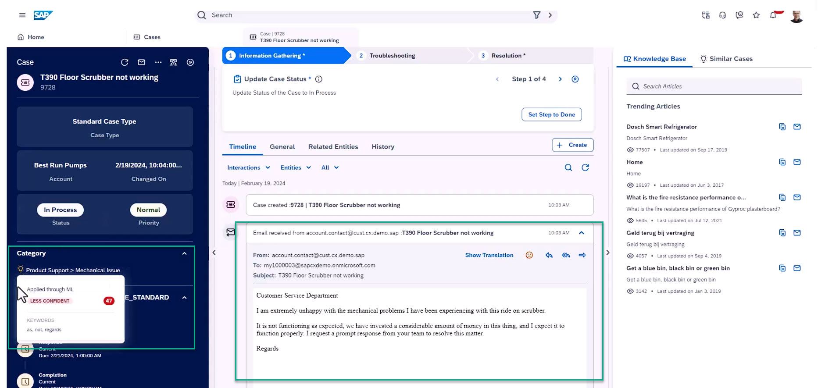Open the hamburger navigation menu
Image resolution: width=825 pixels, height=388 pixels.
click(22, 15)
